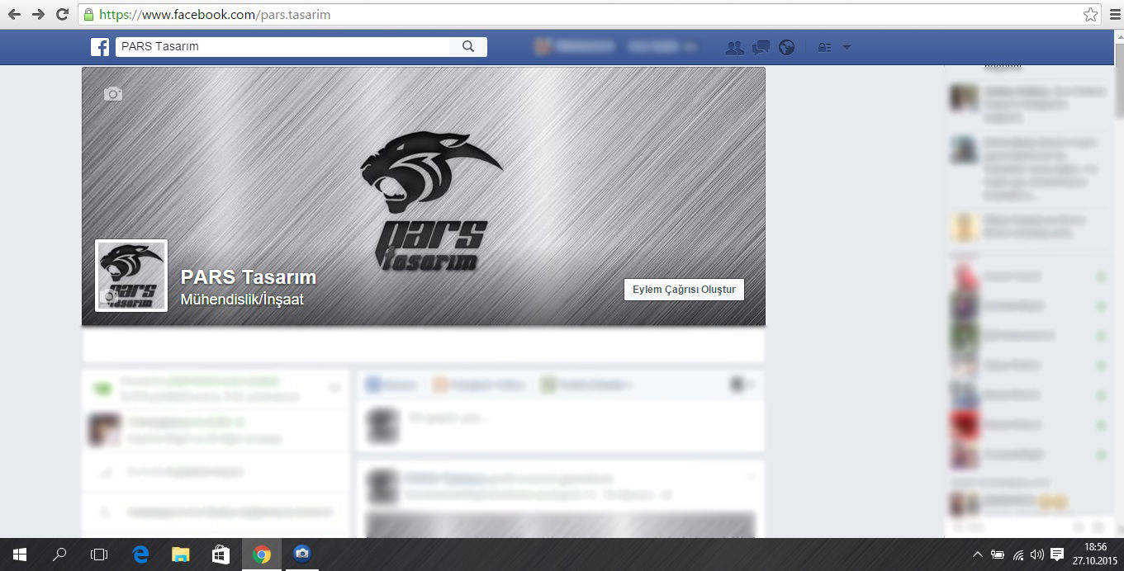Click the search box containing PARS Tasarım

point(282,47)
